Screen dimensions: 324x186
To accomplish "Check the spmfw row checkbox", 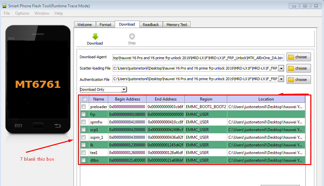I will point(84,122).
